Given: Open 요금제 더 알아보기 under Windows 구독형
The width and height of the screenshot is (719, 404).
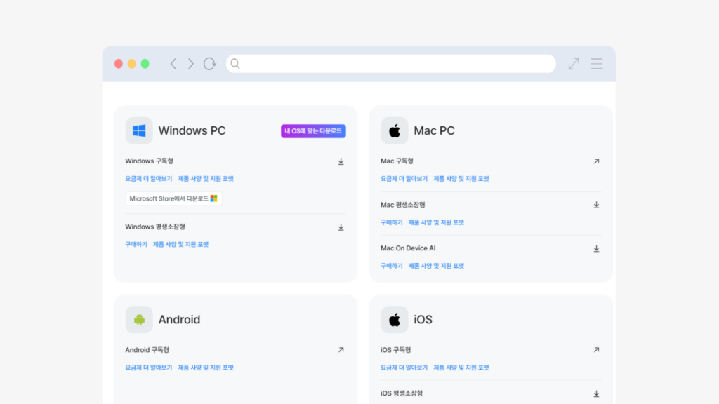Looking at the screenshot, I should pos(149,179).
